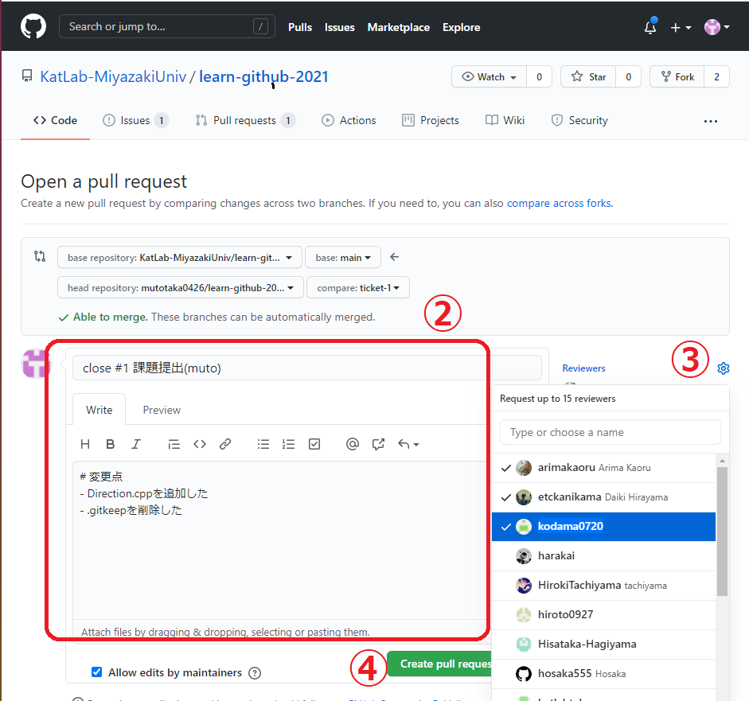Open the compare: ticket-1 dropdown
Screen dimensions: 749x701
[357, 287]
